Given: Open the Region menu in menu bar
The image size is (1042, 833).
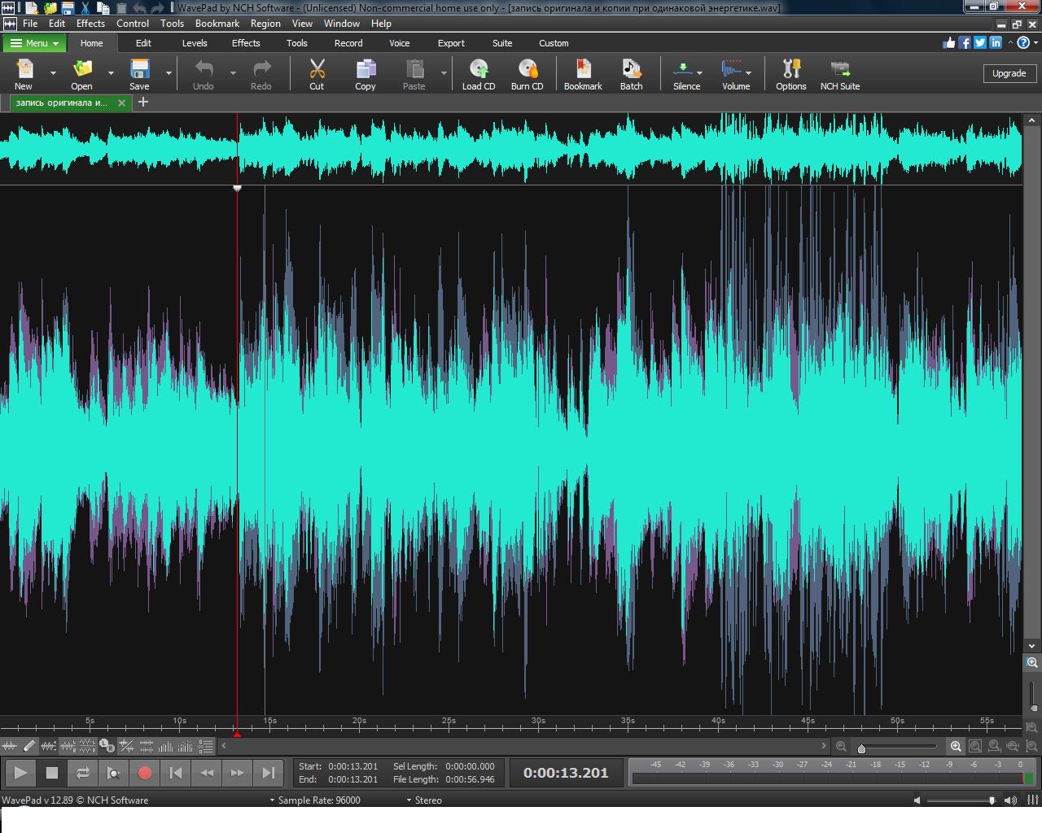Looking at the screenshot, I should pyautogui.click(x=265, y=24).
